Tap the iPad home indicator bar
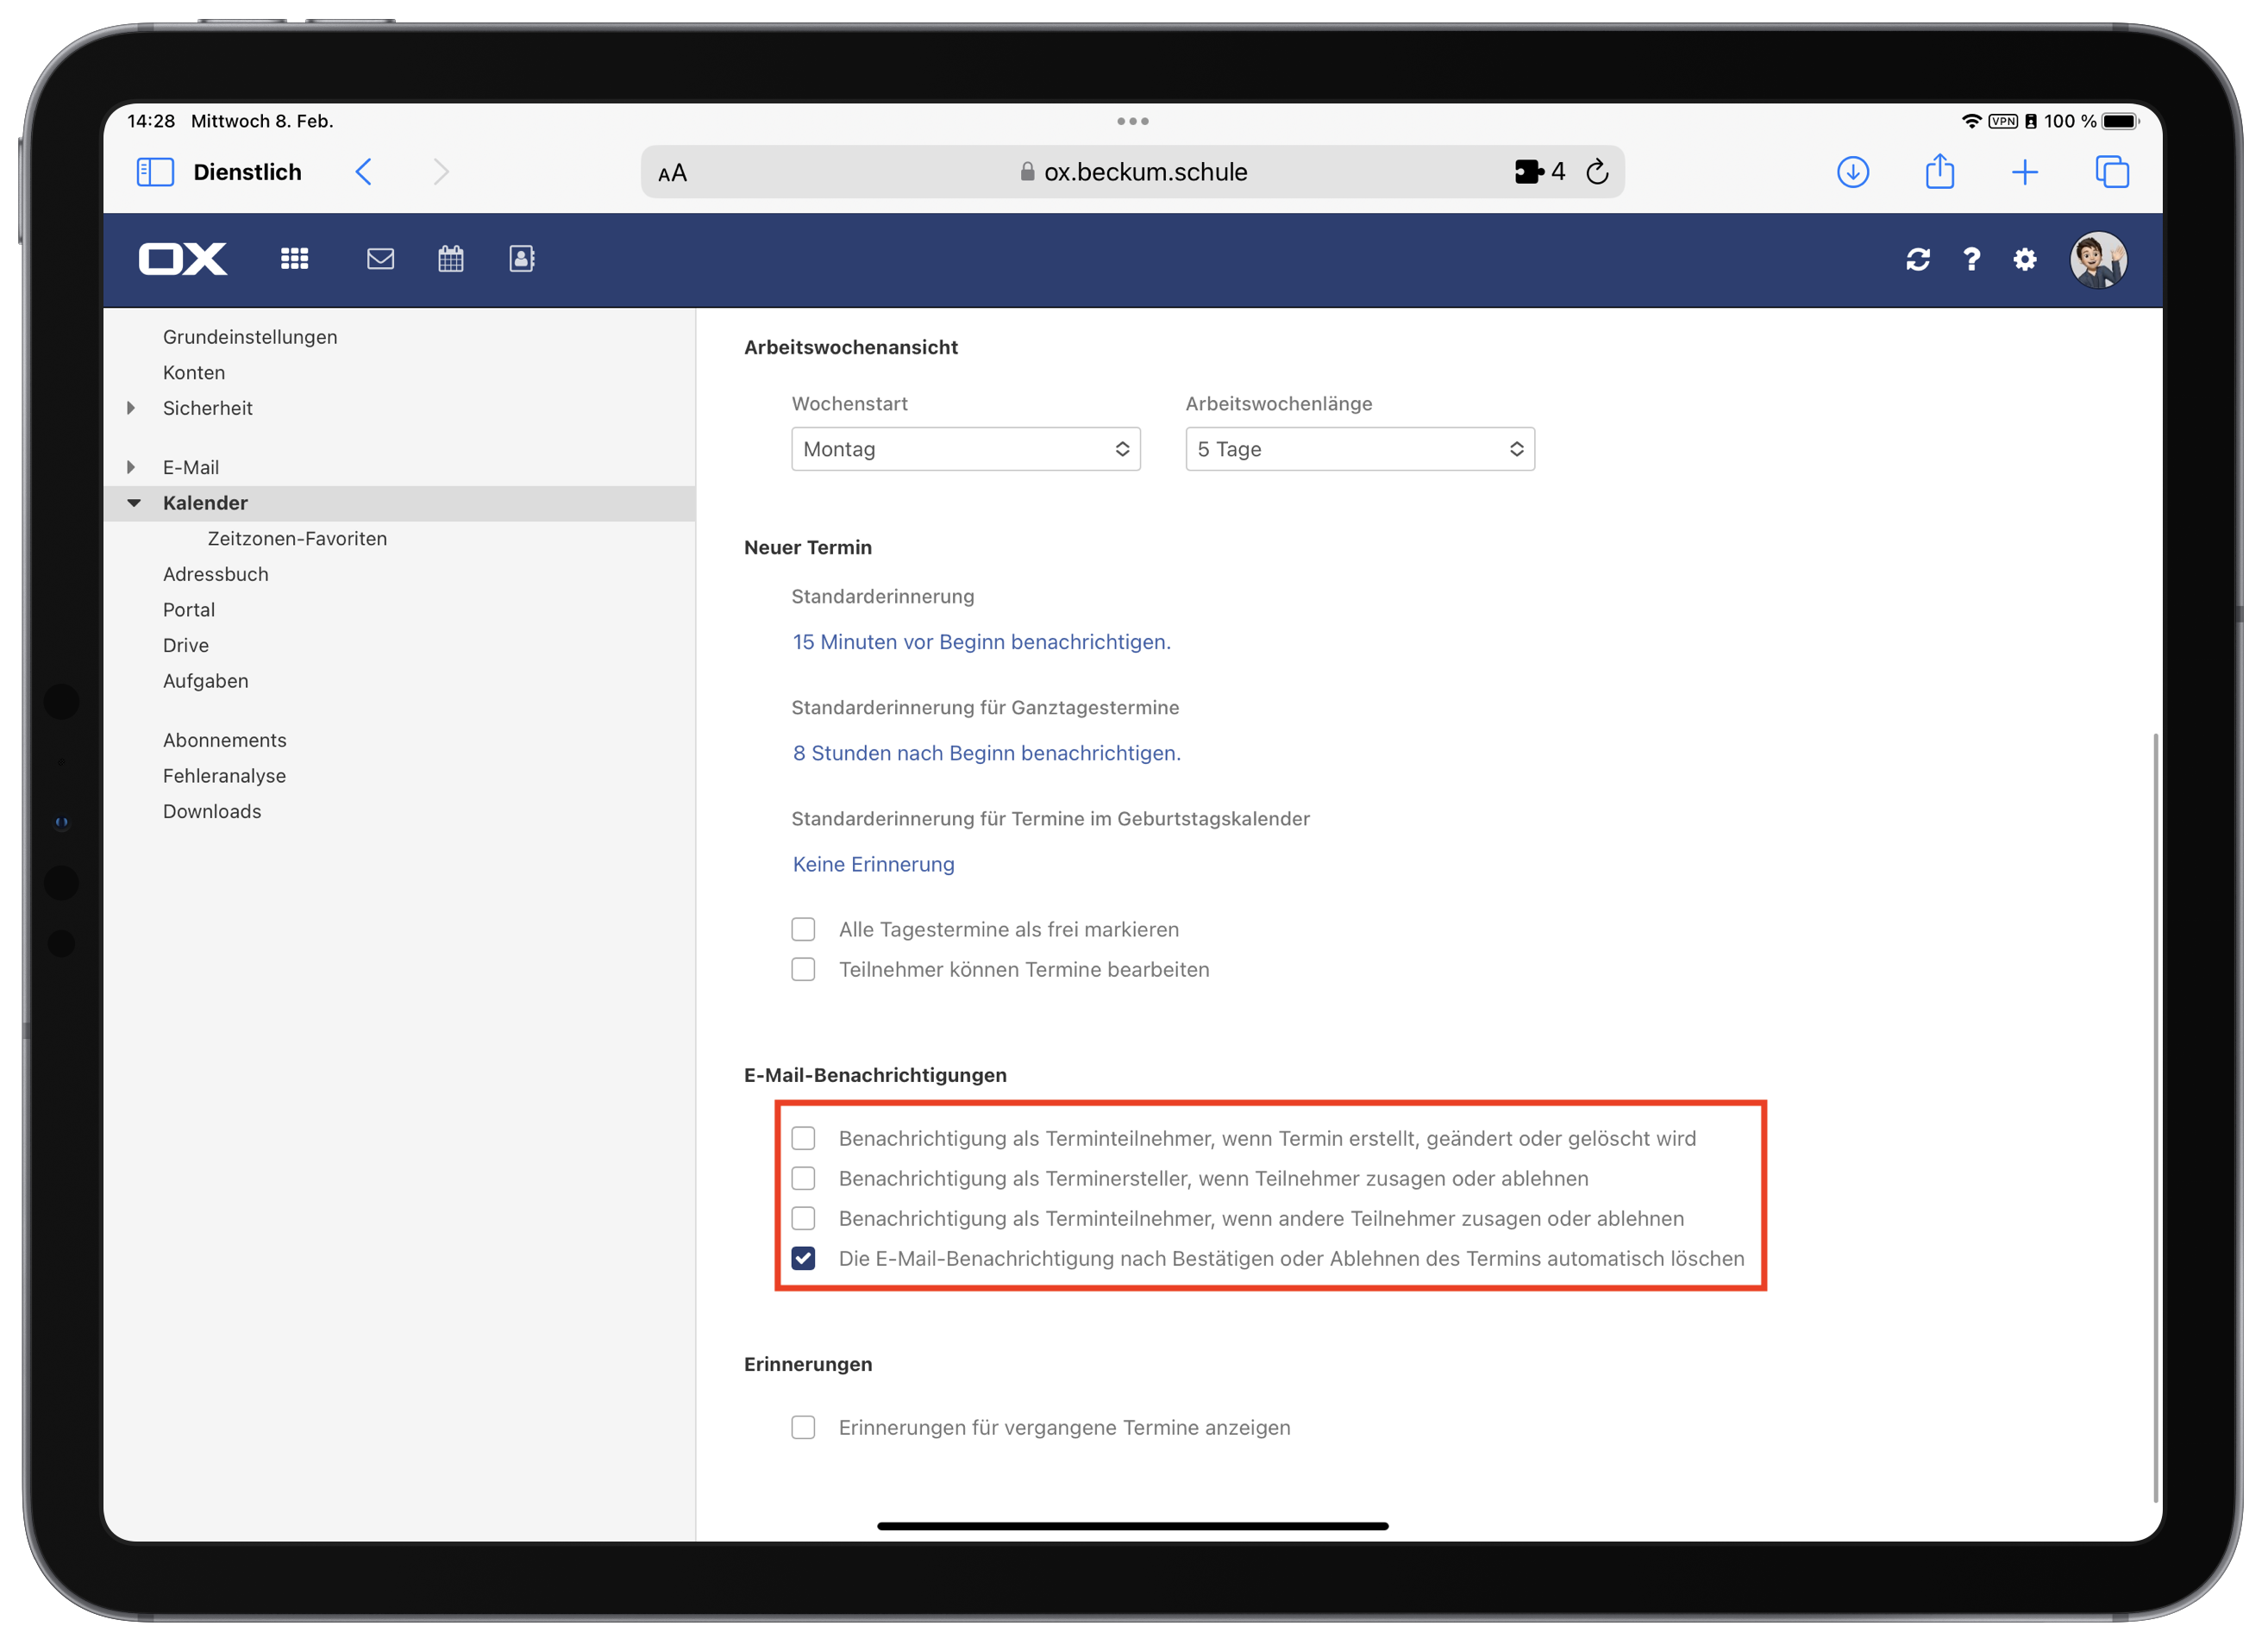This screenshot has width=2268, height=1645. pyautogui.click(x=1132, y=1525)
